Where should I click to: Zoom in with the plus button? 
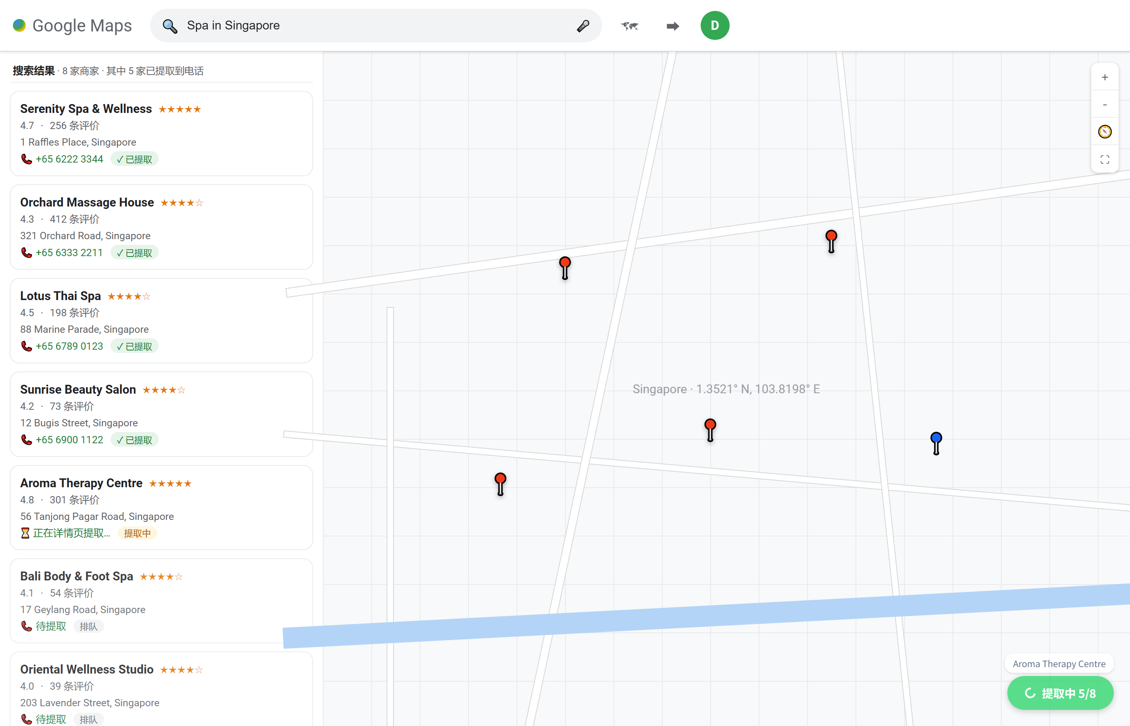[x=1105, y=77]
